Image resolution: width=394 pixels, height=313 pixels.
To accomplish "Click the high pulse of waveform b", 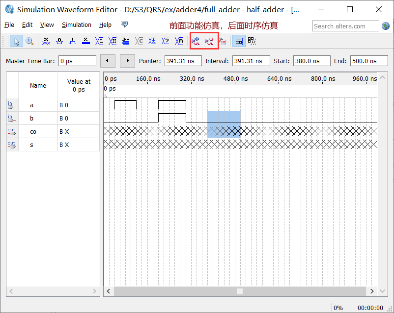I will point(172,118).
